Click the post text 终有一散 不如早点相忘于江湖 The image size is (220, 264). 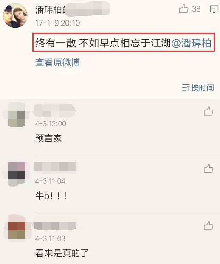(x=103, y=43)
